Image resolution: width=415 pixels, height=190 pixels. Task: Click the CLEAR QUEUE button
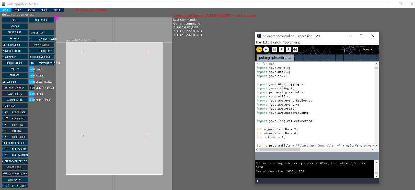click(15, 32)
